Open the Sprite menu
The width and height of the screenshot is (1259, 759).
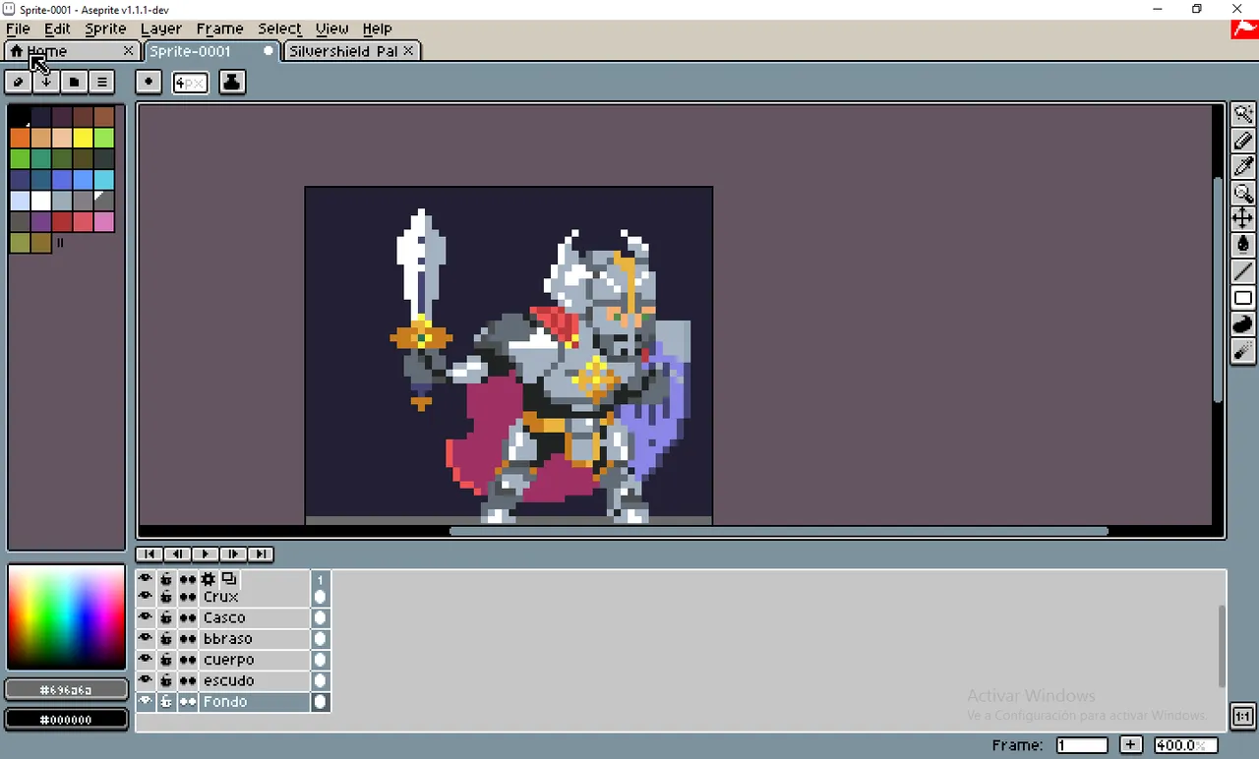pos(105,29)
